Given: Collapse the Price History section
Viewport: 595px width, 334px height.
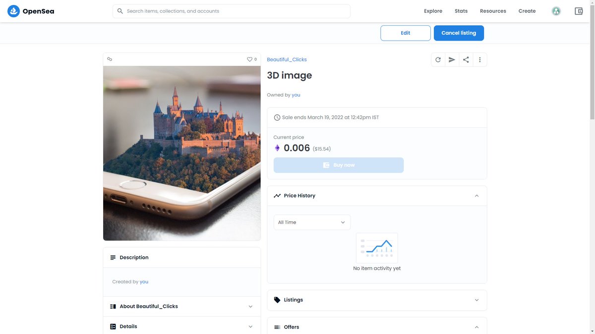Looking at the screenshot, I should coord(476,196).
